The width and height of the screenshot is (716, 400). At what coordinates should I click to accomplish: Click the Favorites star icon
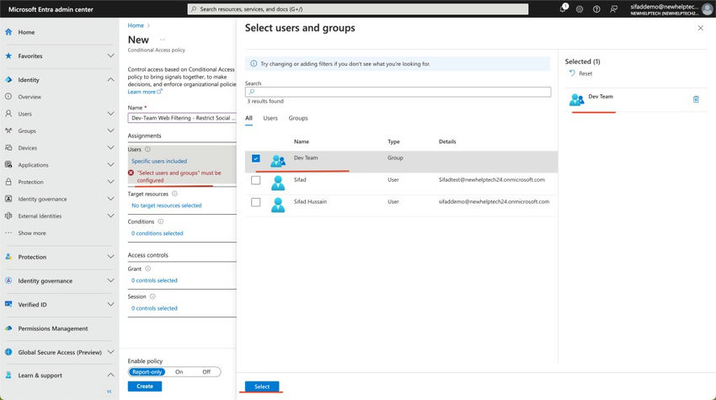pyautogui.click(x=8, y=56)
